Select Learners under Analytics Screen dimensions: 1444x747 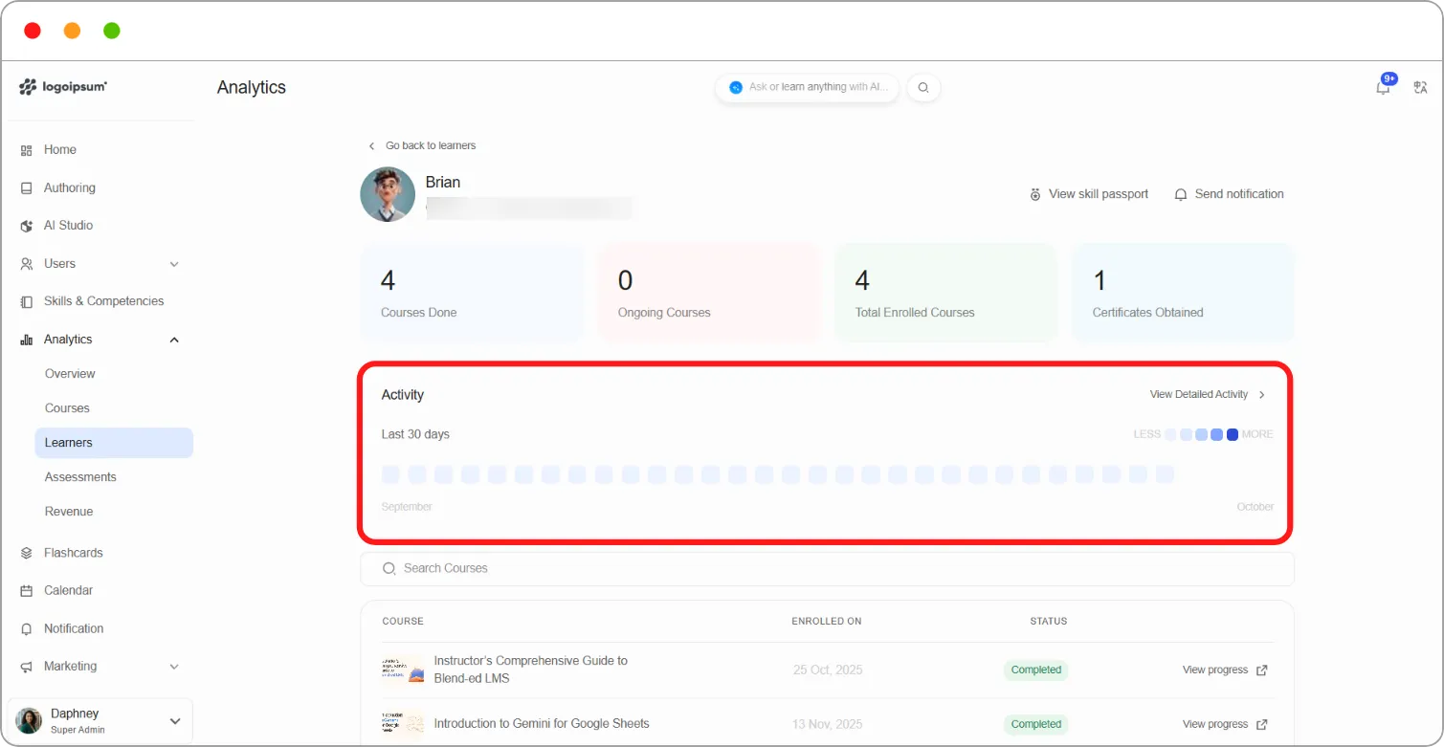tap(114, 443)
